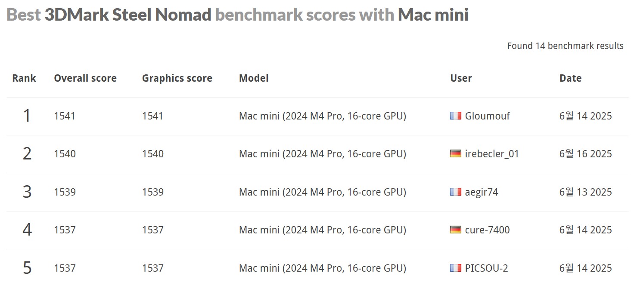The width and height of the screenshot is (631, 288).
Task: Open rank 5 Mac mini model entry
Action: (323, 268)
